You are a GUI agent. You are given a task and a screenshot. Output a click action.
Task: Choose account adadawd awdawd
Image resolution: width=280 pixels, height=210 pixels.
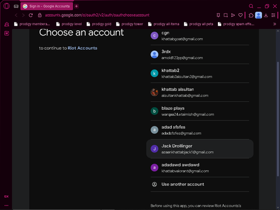200,167
